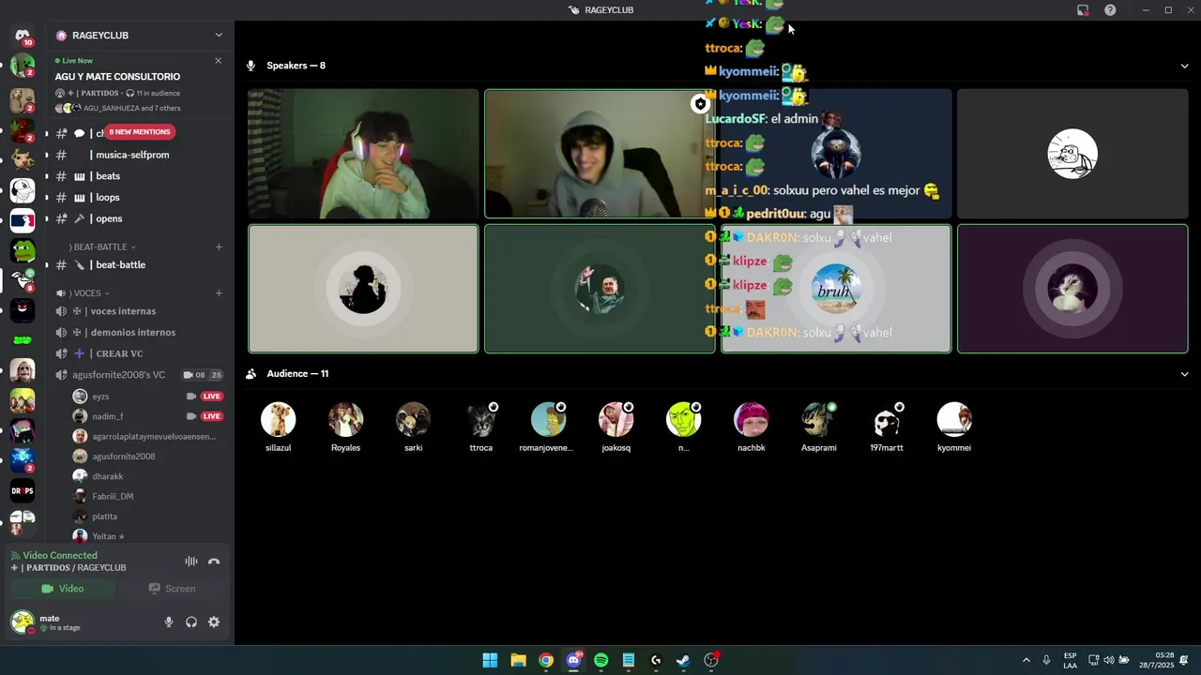Select speaker video of hooded person

(x=600, y=154)
